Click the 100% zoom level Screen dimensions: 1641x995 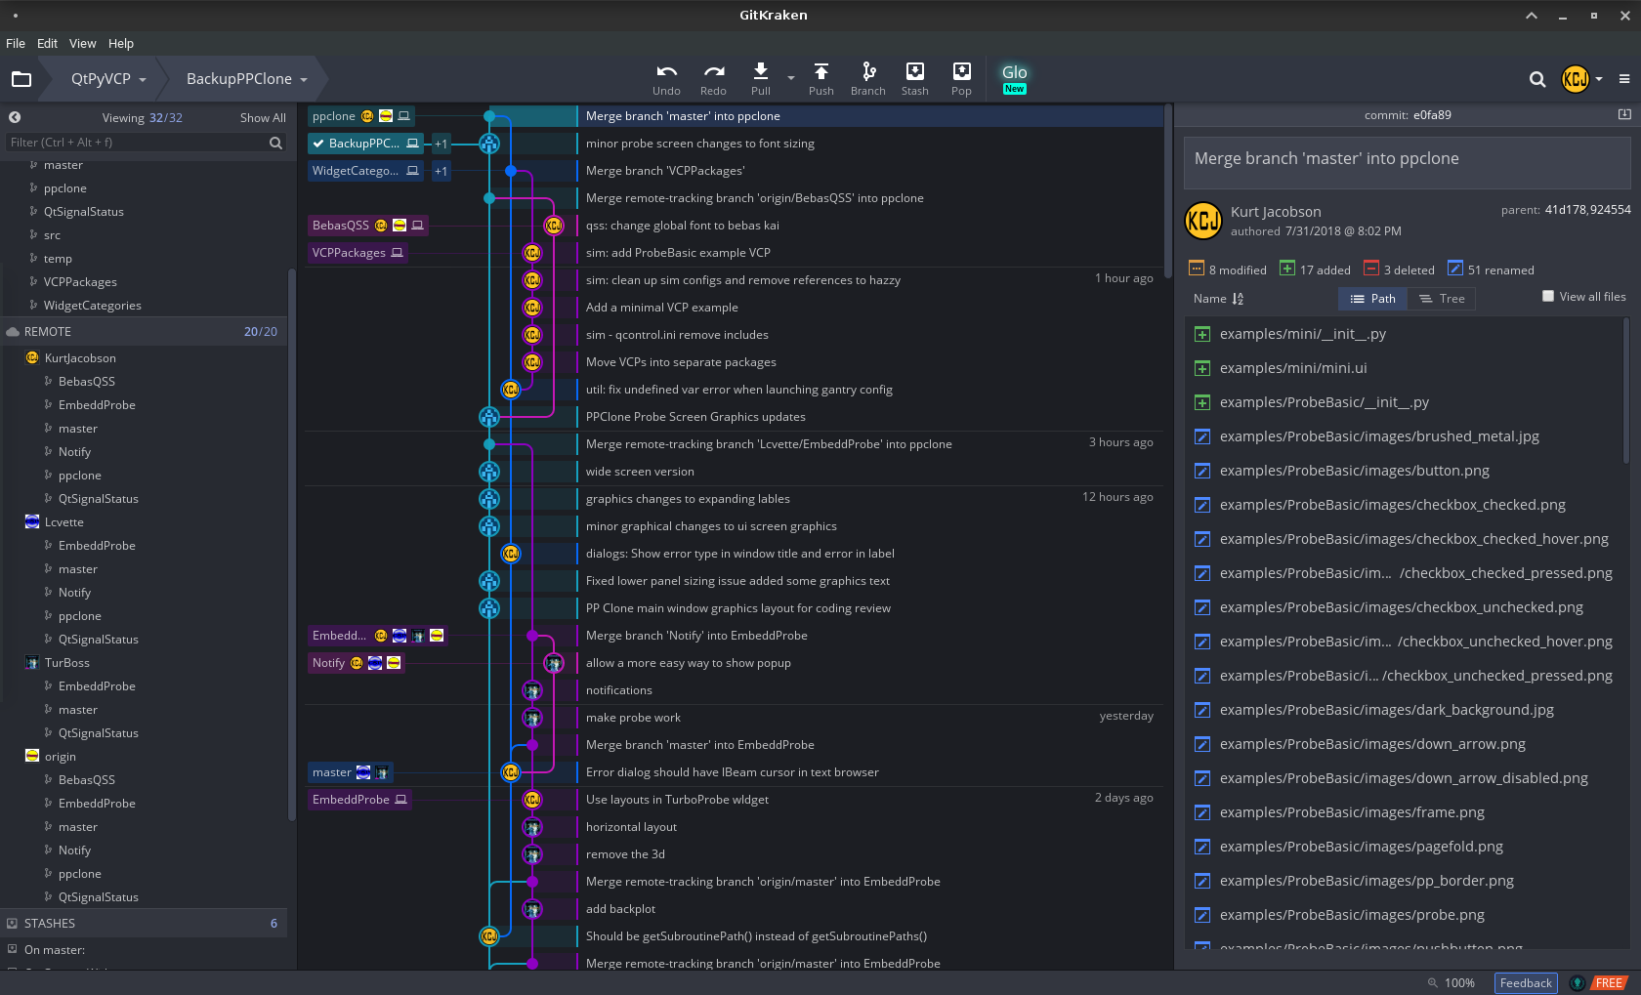click(1459, 983)
